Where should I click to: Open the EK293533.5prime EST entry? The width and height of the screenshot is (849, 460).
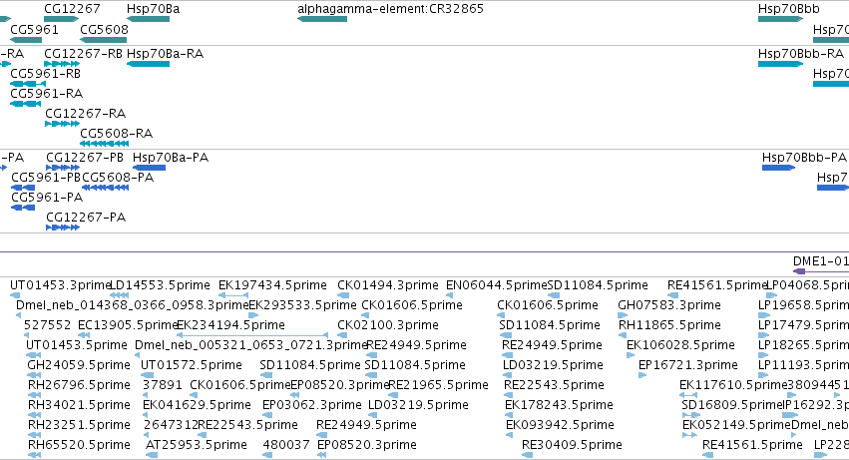[x=302, y=305]
